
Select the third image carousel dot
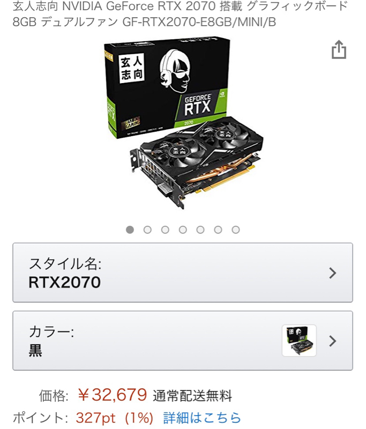(x=165, y=230)
